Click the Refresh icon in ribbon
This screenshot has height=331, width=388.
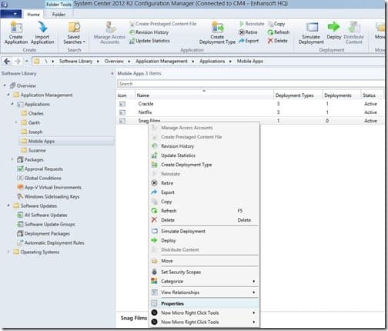tap(270, 32)
